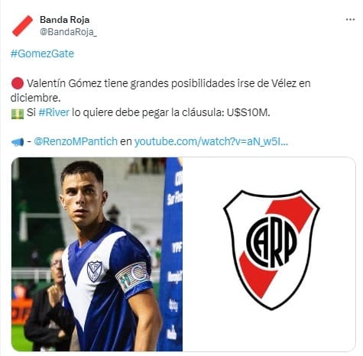Click the captain armband in the photo
363x356 pixels.
(132, 277)
